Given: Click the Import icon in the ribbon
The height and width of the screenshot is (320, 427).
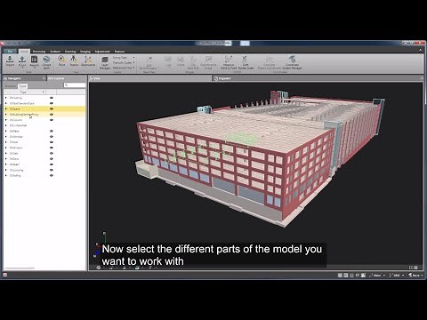Looking at the screenshot, I should pyautogui.click(x=10, y=61).
